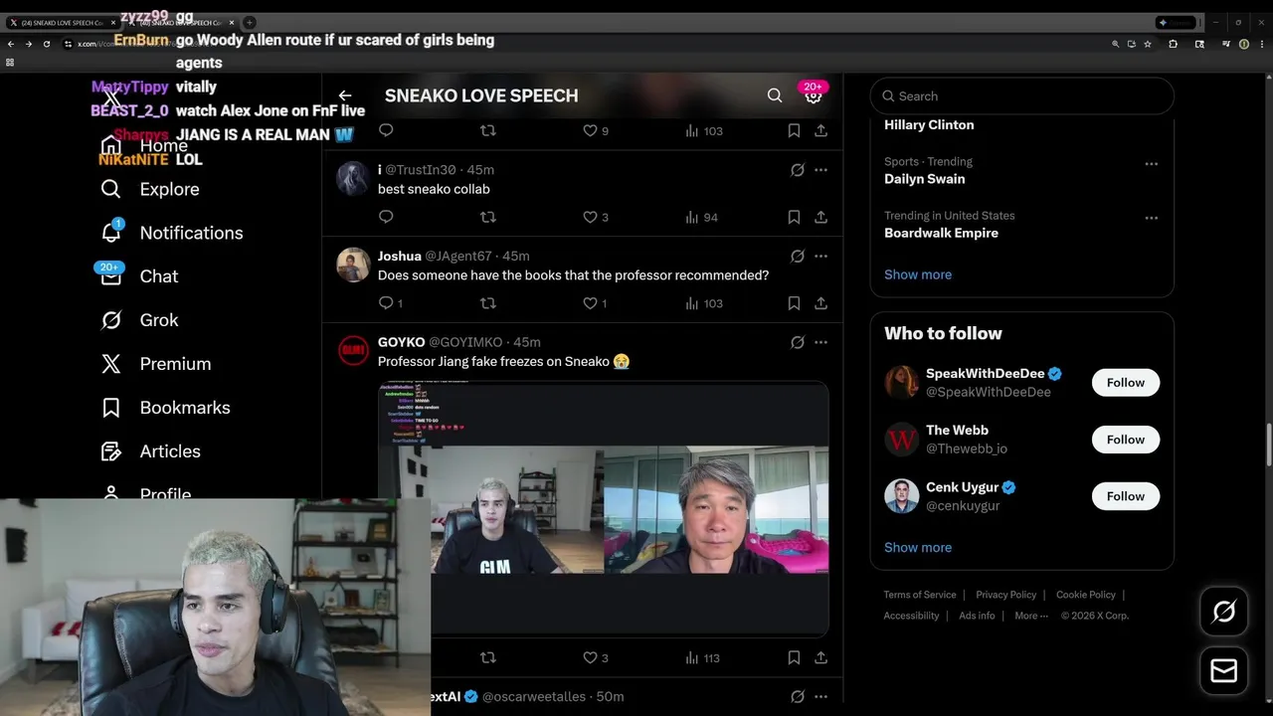Open more options on GOYKO's post
This screenshot has width=1273, height=716.
click(x=820, y=342)
